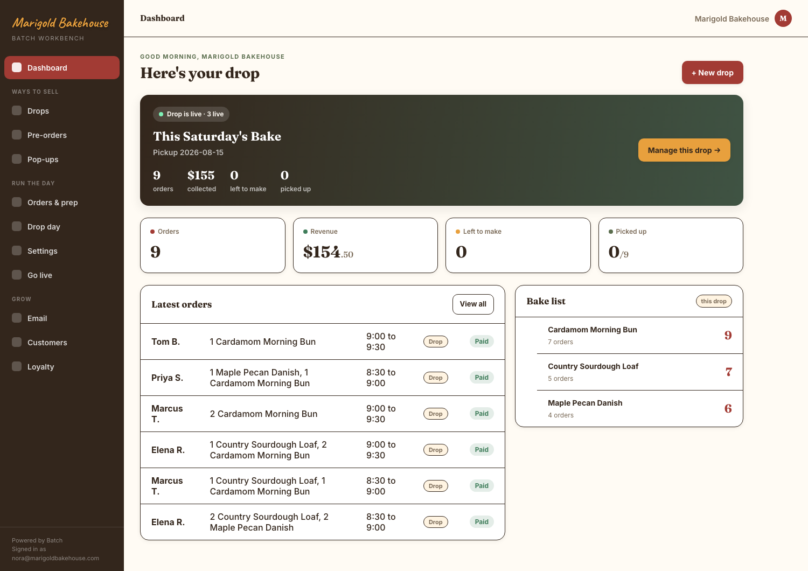Click the 'this drop' badge in Bake list
The height and width of the screenshot is (571, 808).
714,301
